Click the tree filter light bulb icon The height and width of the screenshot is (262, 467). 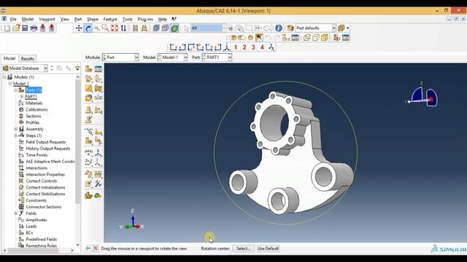77,68
